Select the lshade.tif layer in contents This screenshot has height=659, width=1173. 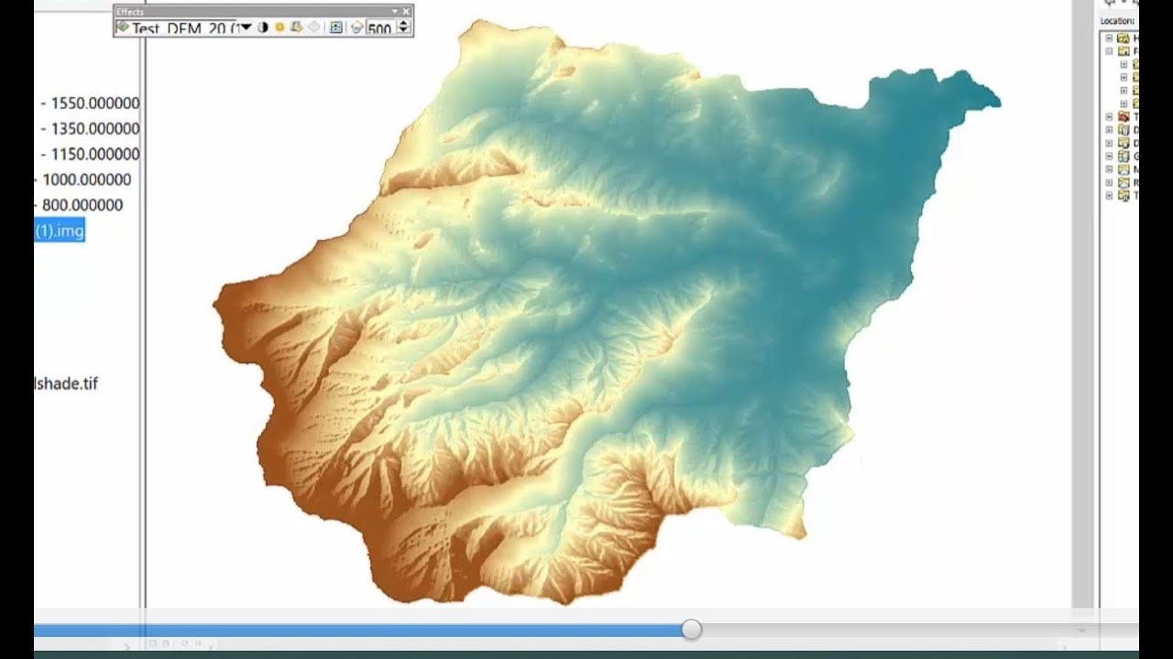point(66,384)
